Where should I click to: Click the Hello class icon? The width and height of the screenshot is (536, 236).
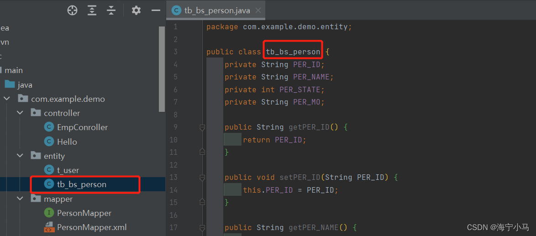pyautogui.click(x=49, y=142)
